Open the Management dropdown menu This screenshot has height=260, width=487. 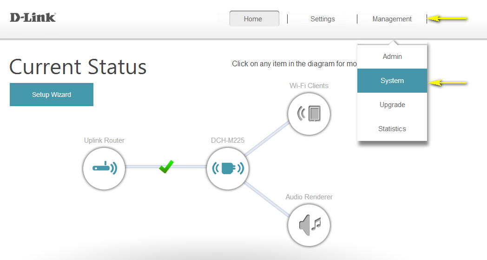pyautogui.click(x=392, y=19)
